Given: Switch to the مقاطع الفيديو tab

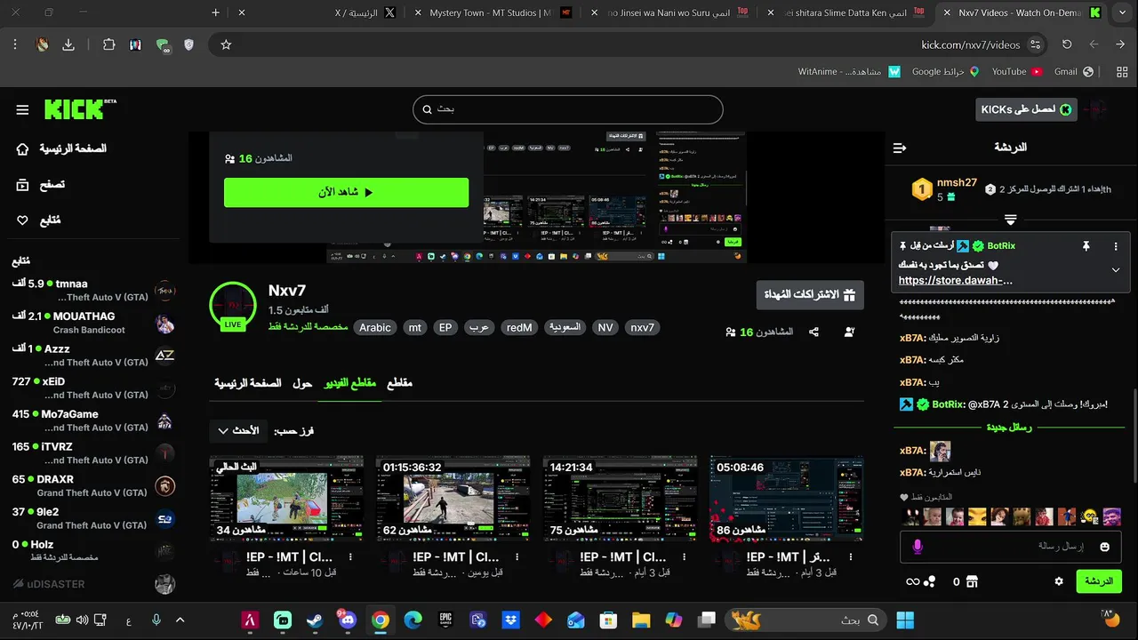Looking at the screenshot, I should point(350,383).
